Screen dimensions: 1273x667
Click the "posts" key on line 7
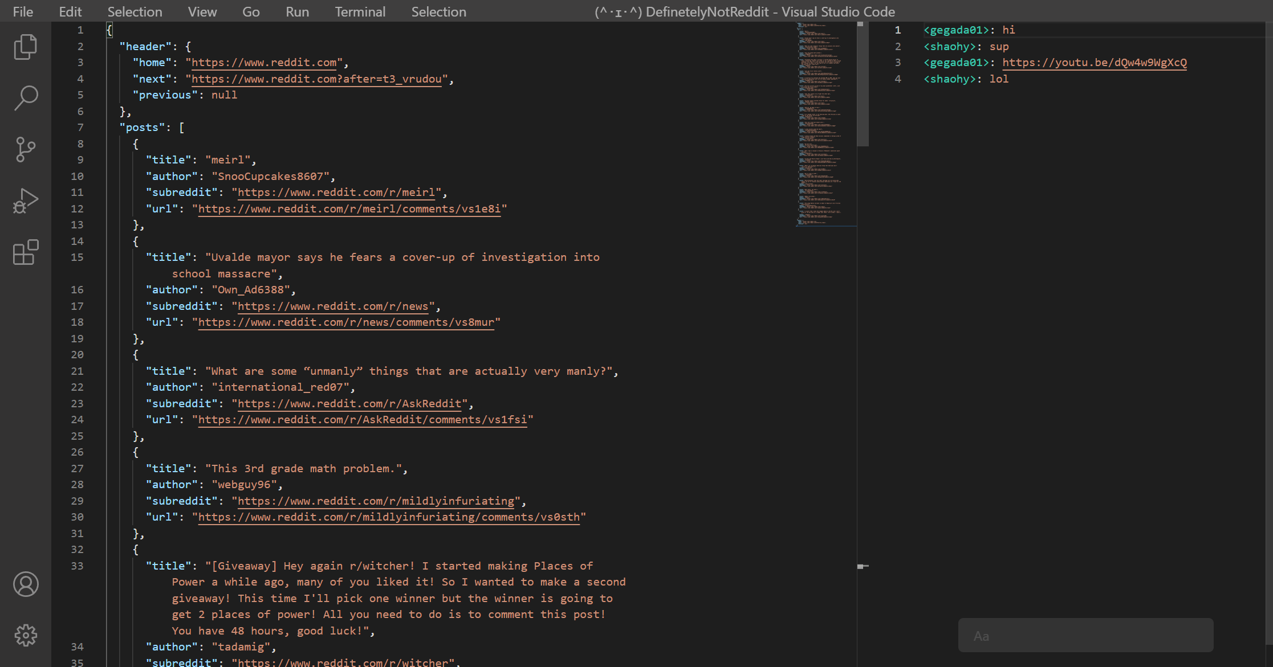(x=142, y=128)
